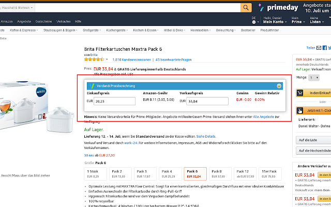Open 1.818 Kundenrezensionen link
Viewport: 331px width, 207px height.
131,60
